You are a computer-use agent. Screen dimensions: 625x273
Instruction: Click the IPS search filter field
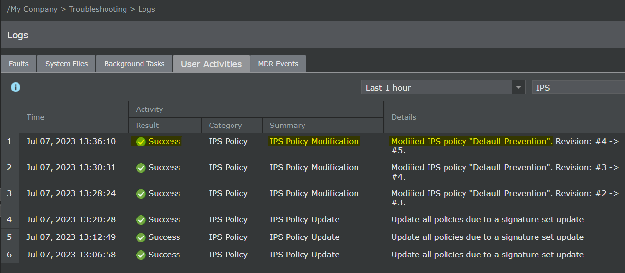578,88
